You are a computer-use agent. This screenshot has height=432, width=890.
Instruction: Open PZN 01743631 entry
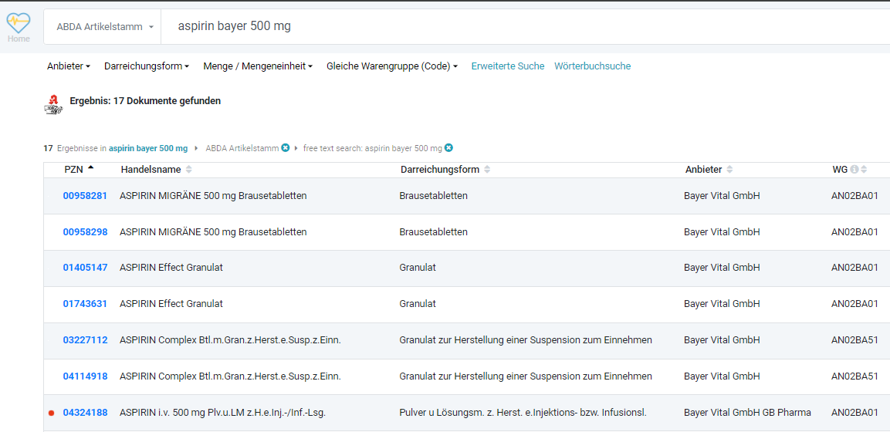85,304
